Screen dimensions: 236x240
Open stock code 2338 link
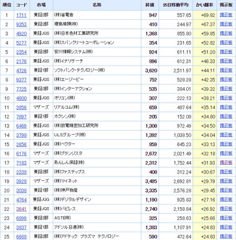coord(21,172)
